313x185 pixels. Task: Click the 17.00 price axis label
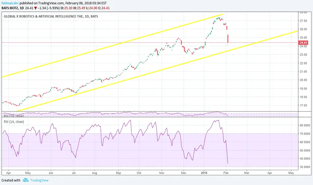pos(303,105)
